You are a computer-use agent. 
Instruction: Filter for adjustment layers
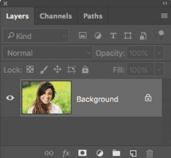click(x=98, y=36)
